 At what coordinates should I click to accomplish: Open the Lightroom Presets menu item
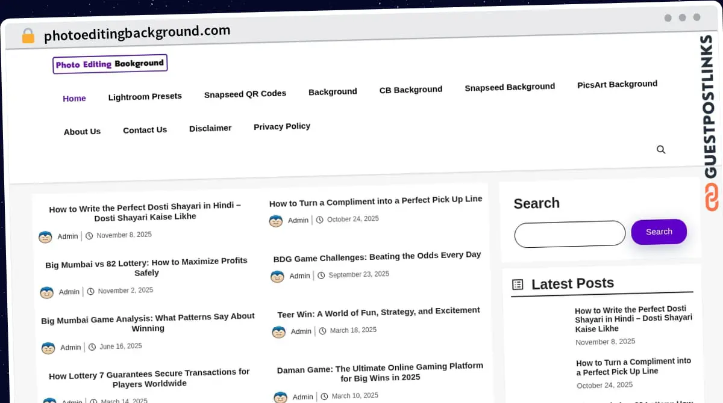click(145, 96)
